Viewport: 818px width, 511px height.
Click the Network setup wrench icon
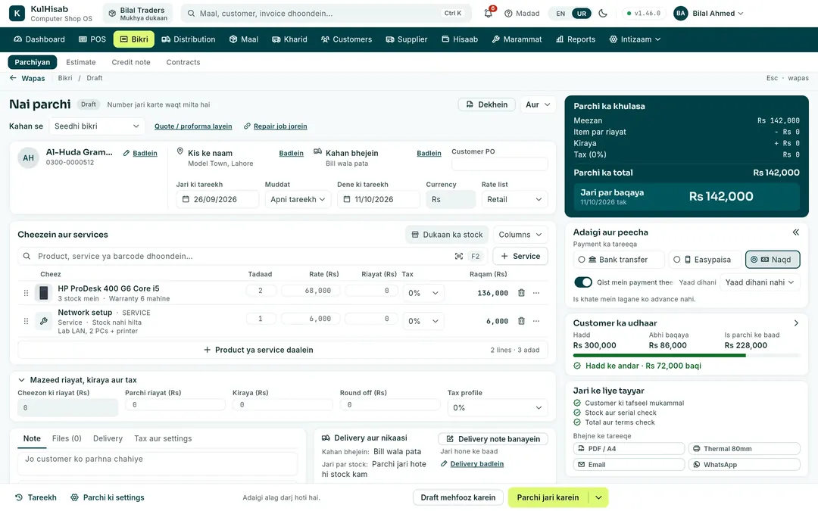pos(44,321)
